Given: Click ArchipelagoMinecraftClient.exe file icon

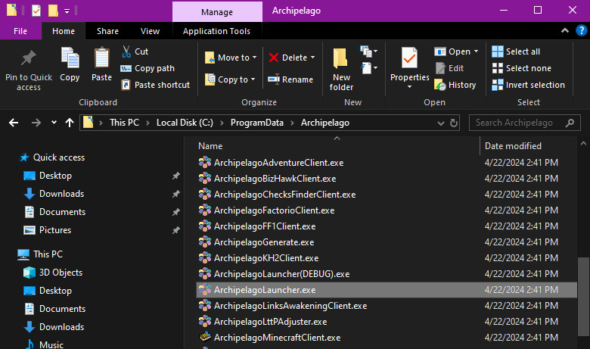Looking at the screenshot, I should pos(204,338).
